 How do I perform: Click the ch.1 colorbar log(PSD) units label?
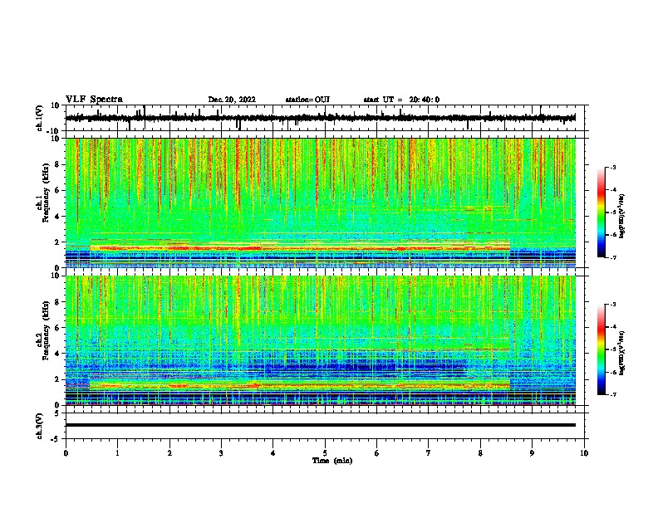tap(622, 216)
